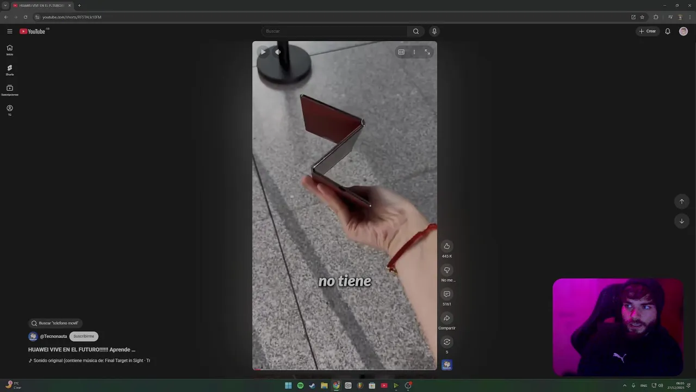The width and height of the screenshot is (696, 392).
Task: Mute the Short's volume
Action: click(x=278, y=52)
